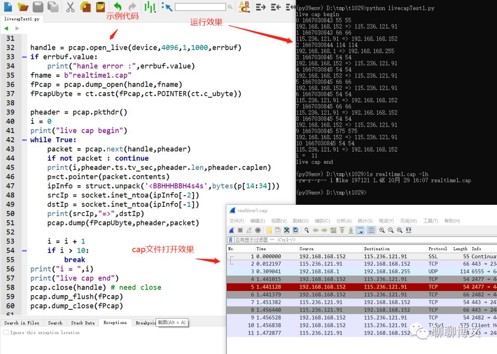Viewport: 497px width, 354px height.
Task: Open the Search in Files tab
Action: [22, 323]
